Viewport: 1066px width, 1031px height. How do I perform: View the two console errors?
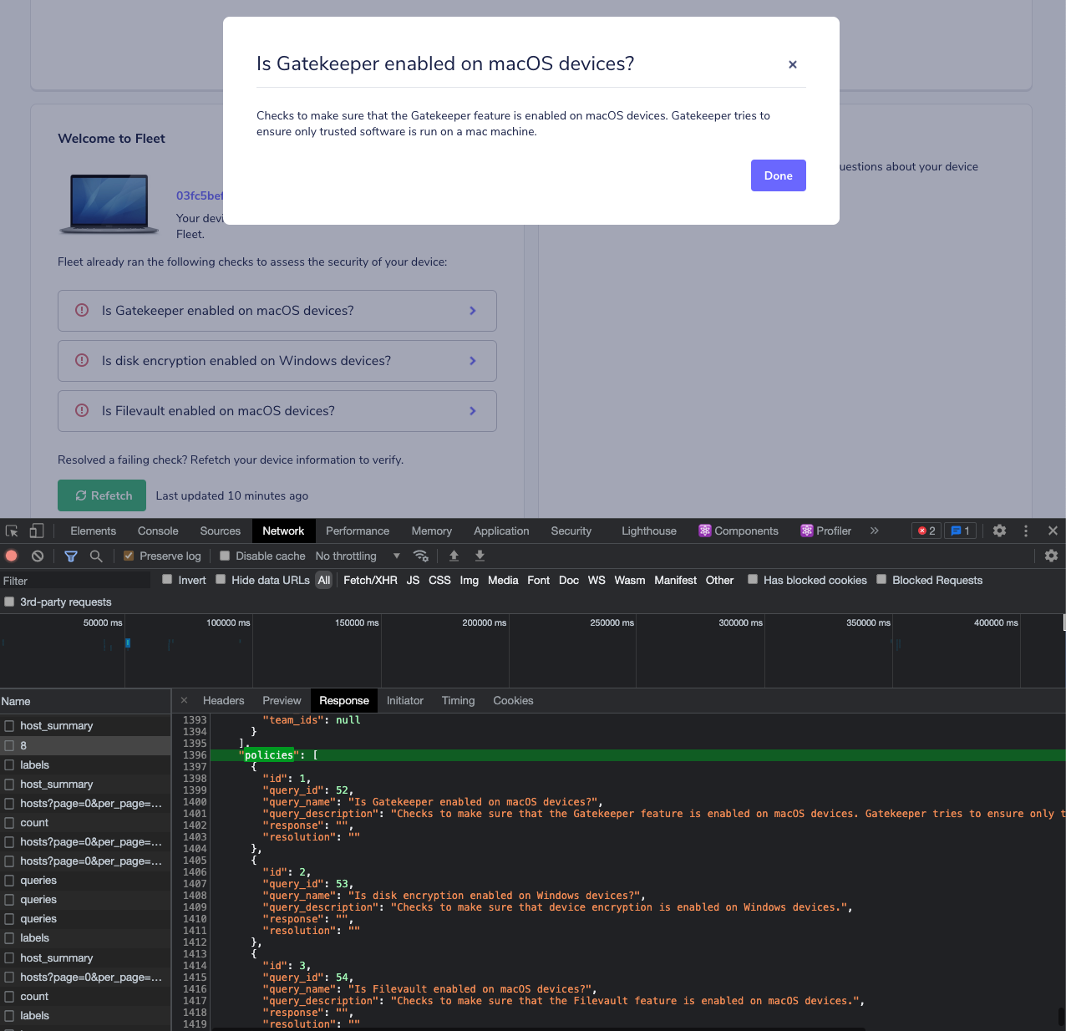(x=926, y=531)
